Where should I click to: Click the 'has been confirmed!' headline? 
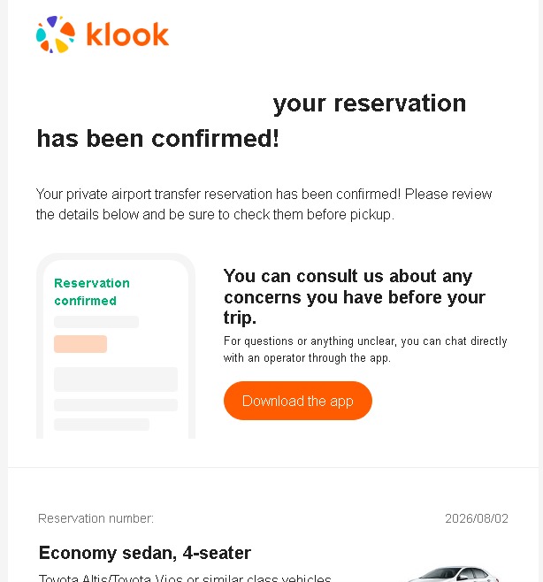click(x=158, y=139)
